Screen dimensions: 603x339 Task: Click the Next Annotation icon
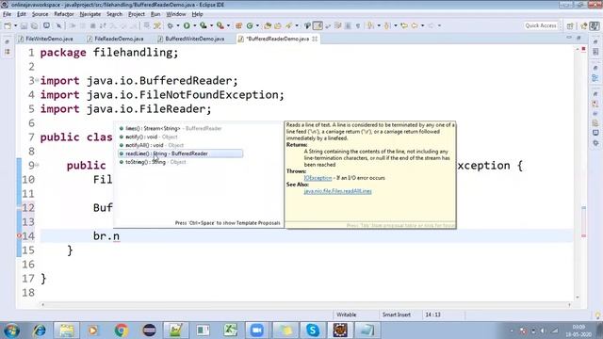[370, 25]
